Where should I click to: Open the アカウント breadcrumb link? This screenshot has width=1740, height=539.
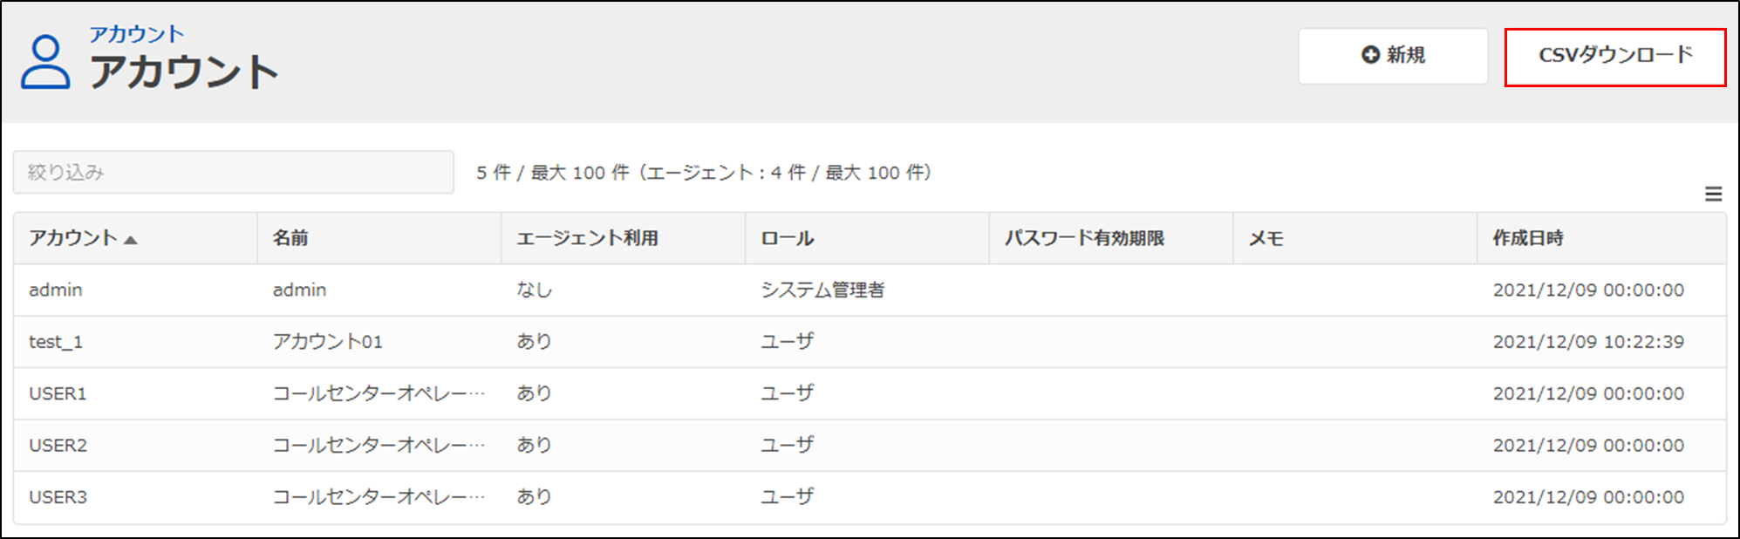(136, 34)
